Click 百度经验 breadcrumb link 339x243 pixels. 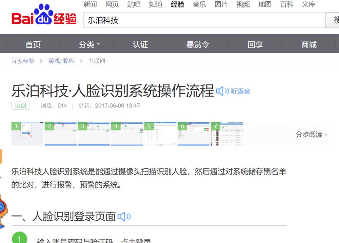tap(23, 61)
